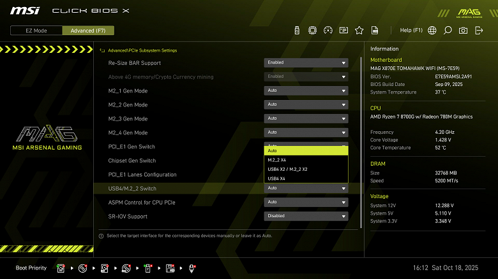The height and width of the screenshot is (279, 498).
Task: Click the MSI logo
Action: (25, 11)
